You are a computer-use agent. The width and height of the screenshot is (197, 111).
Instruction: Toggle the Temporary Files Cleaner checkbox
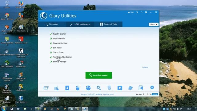[51, 57]
